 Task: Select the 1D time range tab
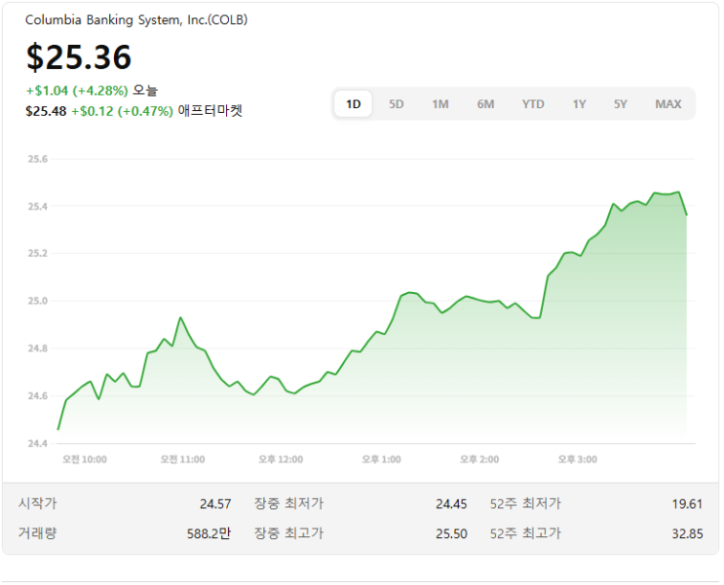(x=353, y=104)
